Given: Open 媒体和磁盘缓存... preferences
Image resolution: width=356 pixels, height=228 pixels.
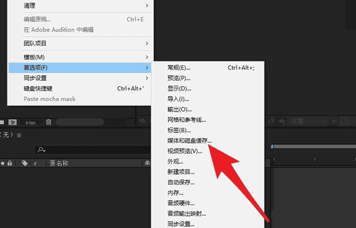Looking at the screenshot, I should tap(208, 141).
